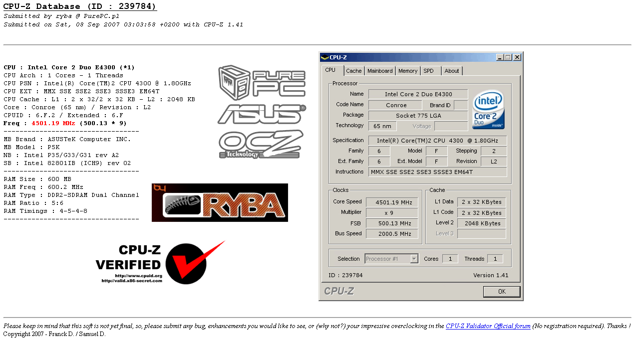Screen dimensions: 634x339
Task: Click the 'Version 1.41' text in CPU-Z window
Action: click(491, 275)
